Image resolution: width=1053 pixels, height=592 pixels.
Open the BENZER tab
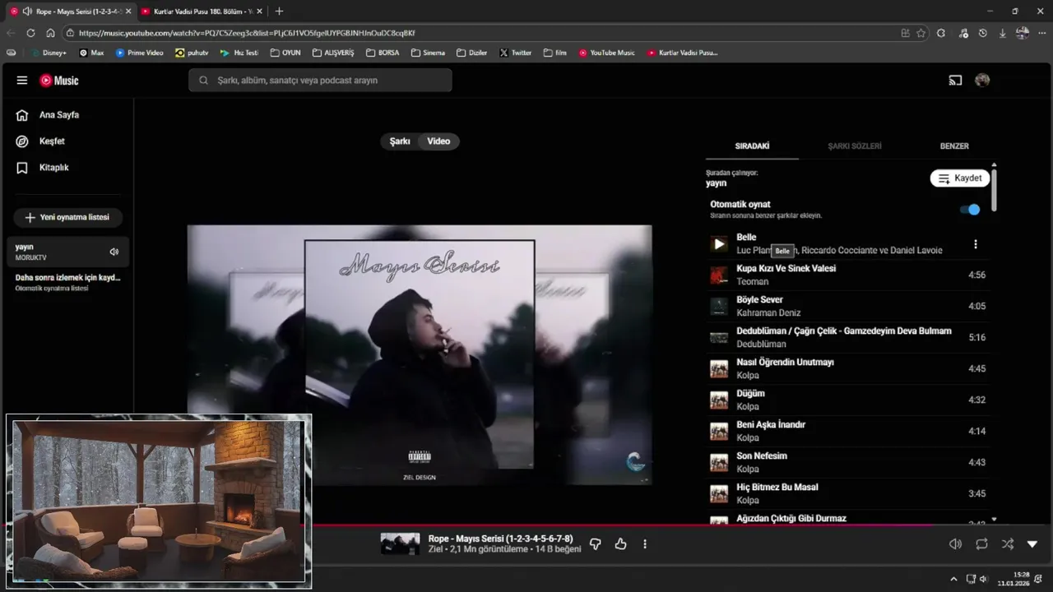coord(954,146)
